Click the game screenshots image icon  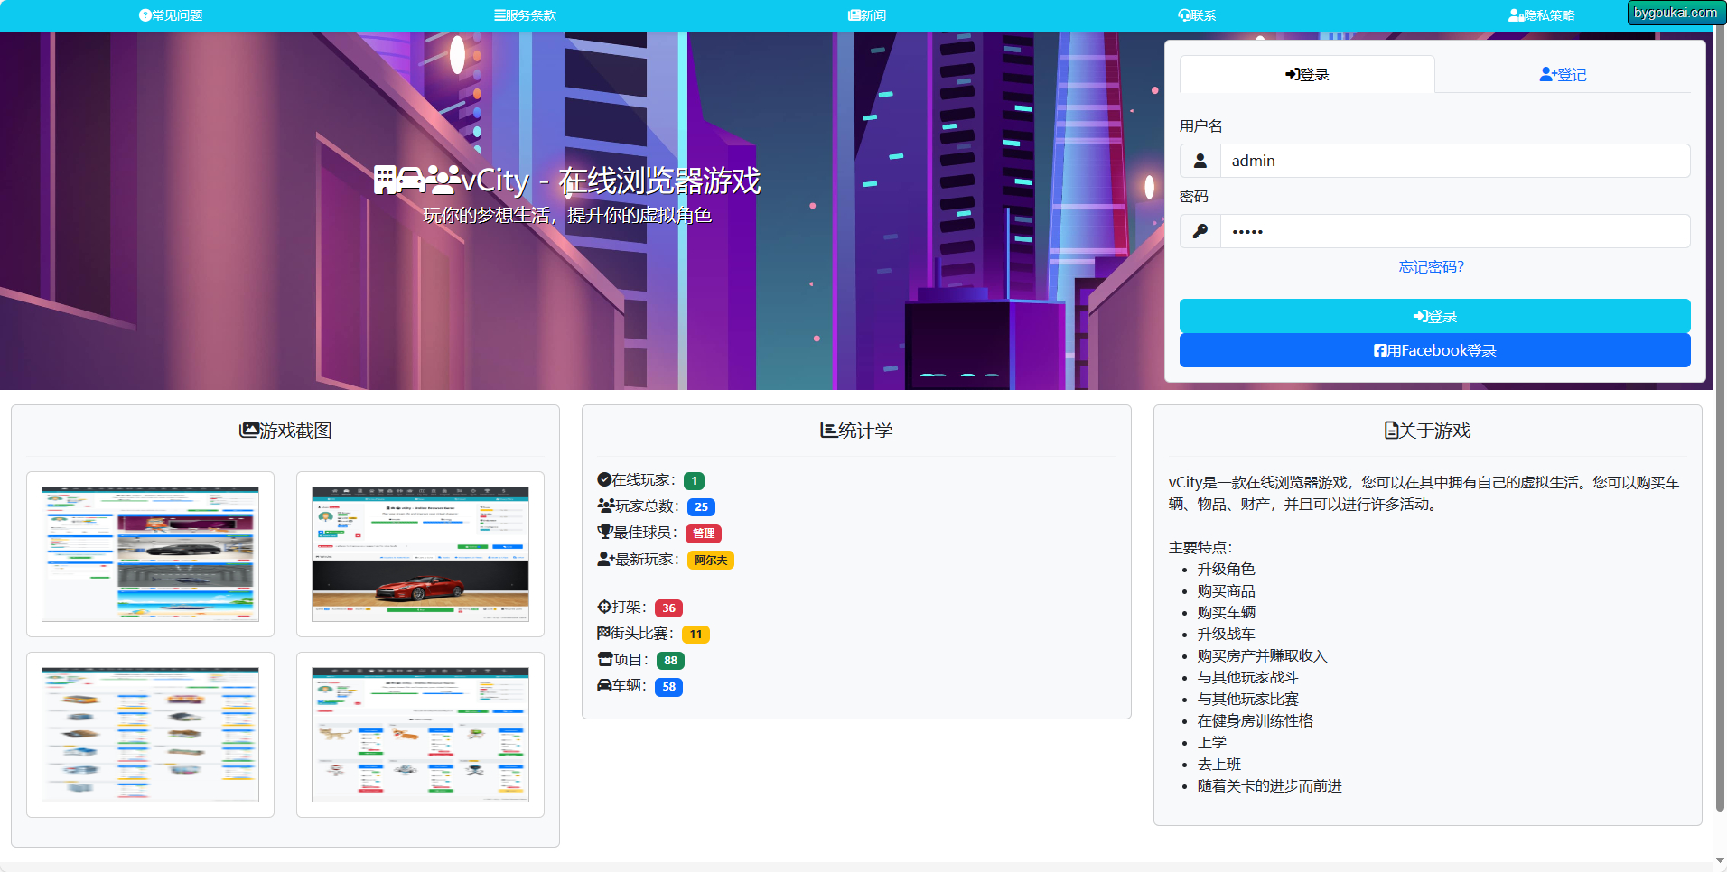pos(248,431)
